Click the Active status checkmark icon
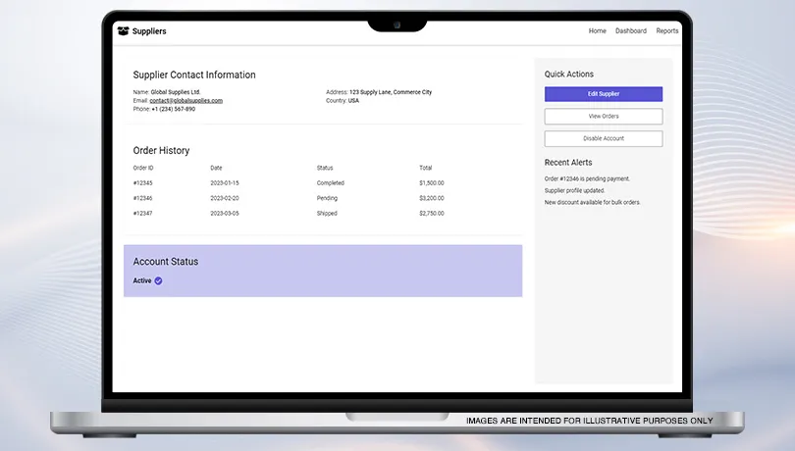The width and height of the screenshot is (795, 451). 158,280
